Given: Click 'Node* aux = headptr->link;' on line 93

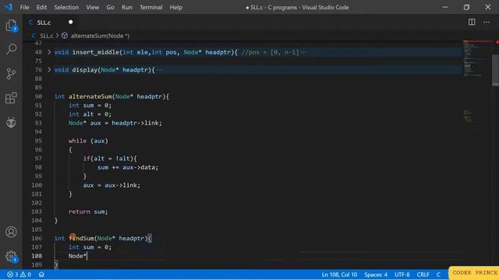Looking at the screenshot, I should point(115,123).
